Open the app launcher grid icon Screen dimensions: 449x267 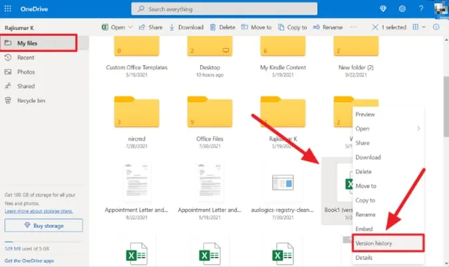click(8, 9)
